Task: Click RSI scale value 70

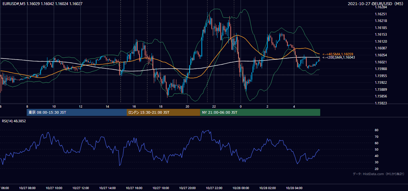Action: [376, 137]
